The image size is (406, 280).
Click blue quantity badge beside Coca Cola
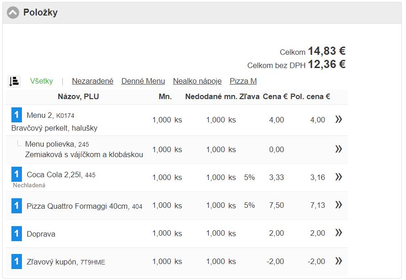point(16,174)
